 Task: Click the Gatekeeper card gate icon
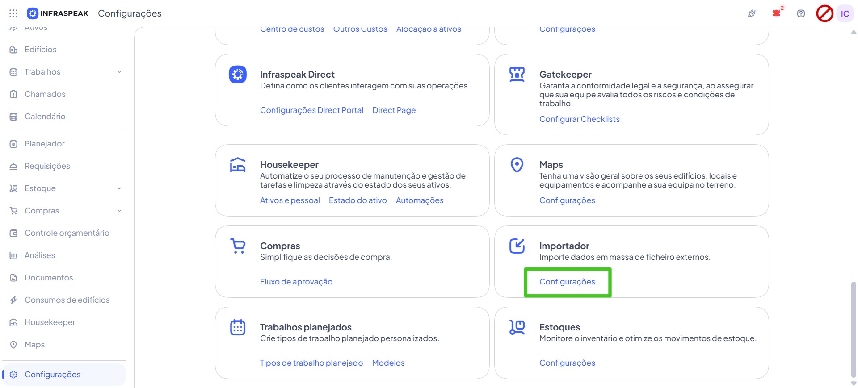click(x=517, y=74)
